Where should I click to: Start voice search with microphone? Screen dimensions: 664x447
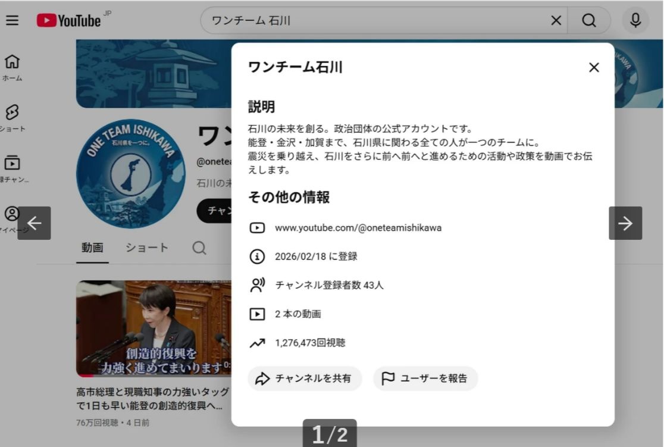click(635, 20)
